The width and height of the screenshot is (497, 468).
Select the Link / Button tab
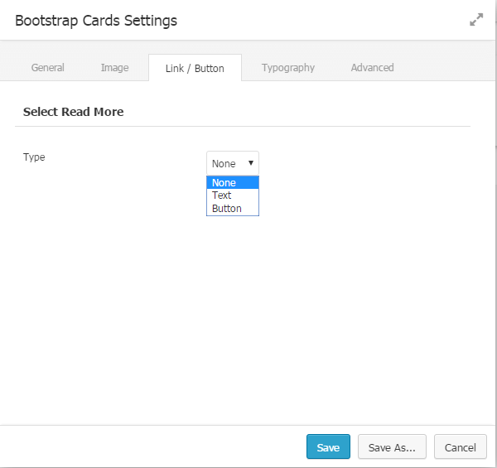[x=195, y=68]
